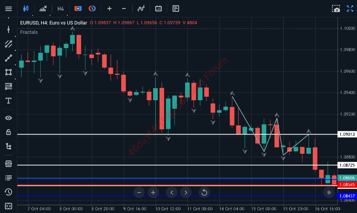The image size is (357, 213).
Task: Select the vertical line cursor tool
Action: (9, 29)
